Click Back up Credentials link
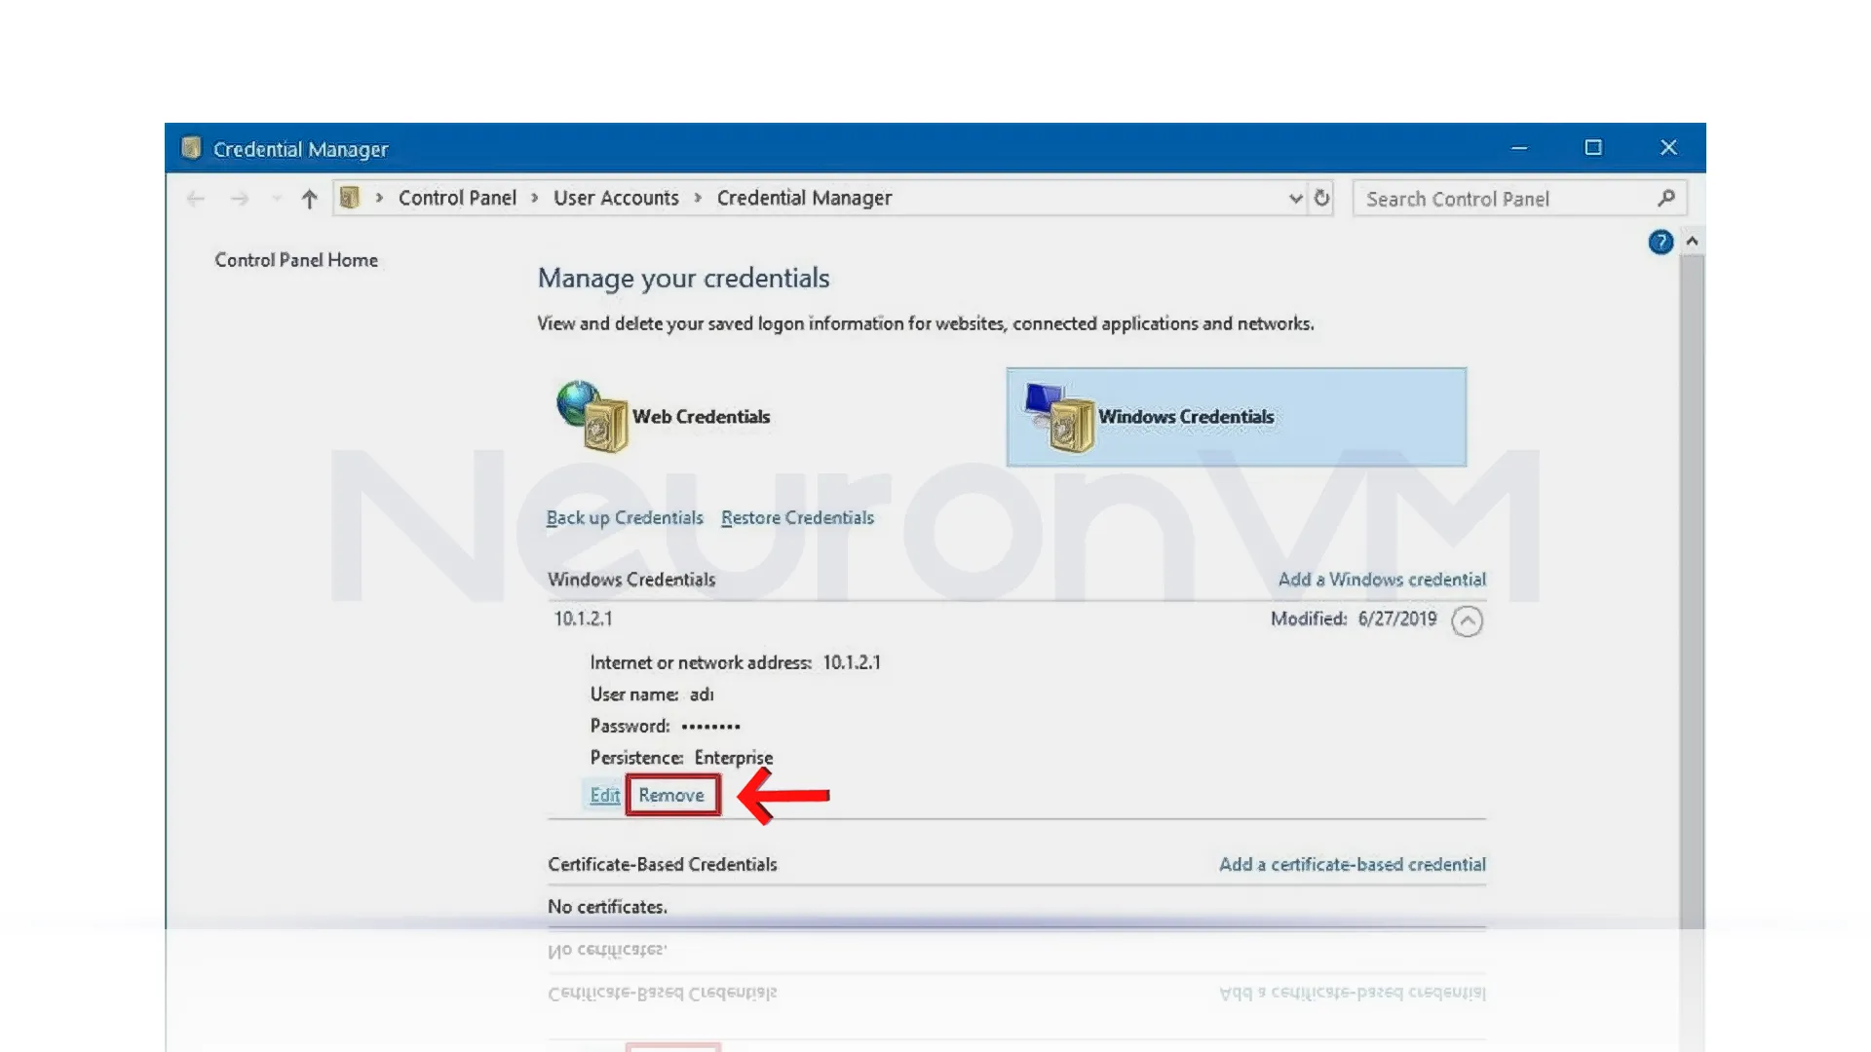This screenshot has width=1871, height=1052. (625, 517)
